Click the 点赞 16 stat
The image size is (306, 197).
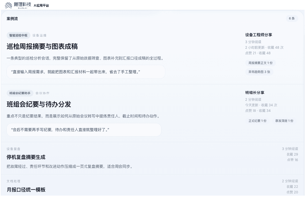[x=293, y=160]
